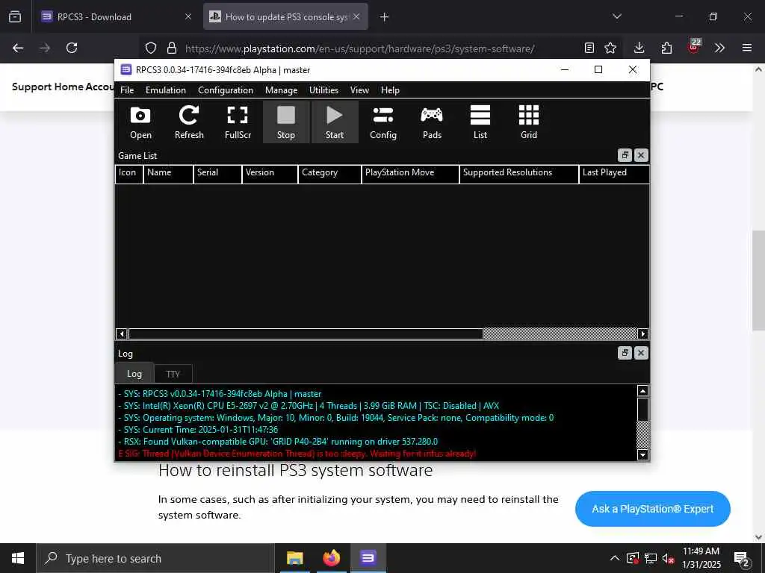The width and height of the screenshot is (765, 573).
Task: Float the Game List panel
Action: tap(625, 155)
